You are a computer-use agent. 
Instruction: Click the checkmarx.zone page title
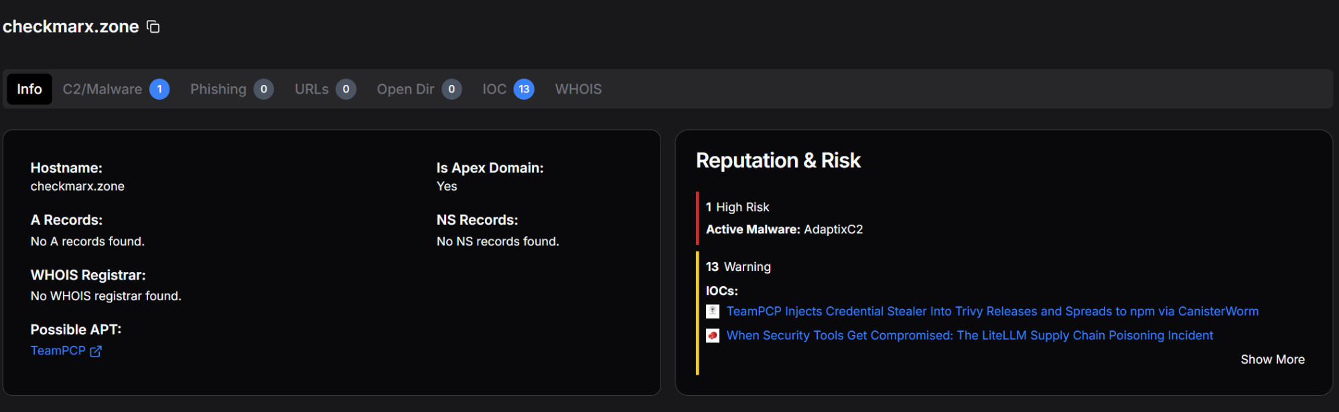click(x=71, y=27)
